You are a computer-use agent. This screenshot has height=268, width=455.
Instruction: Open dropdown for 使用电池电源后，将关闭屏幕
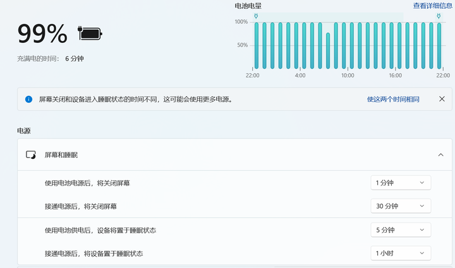coord(401,183)
